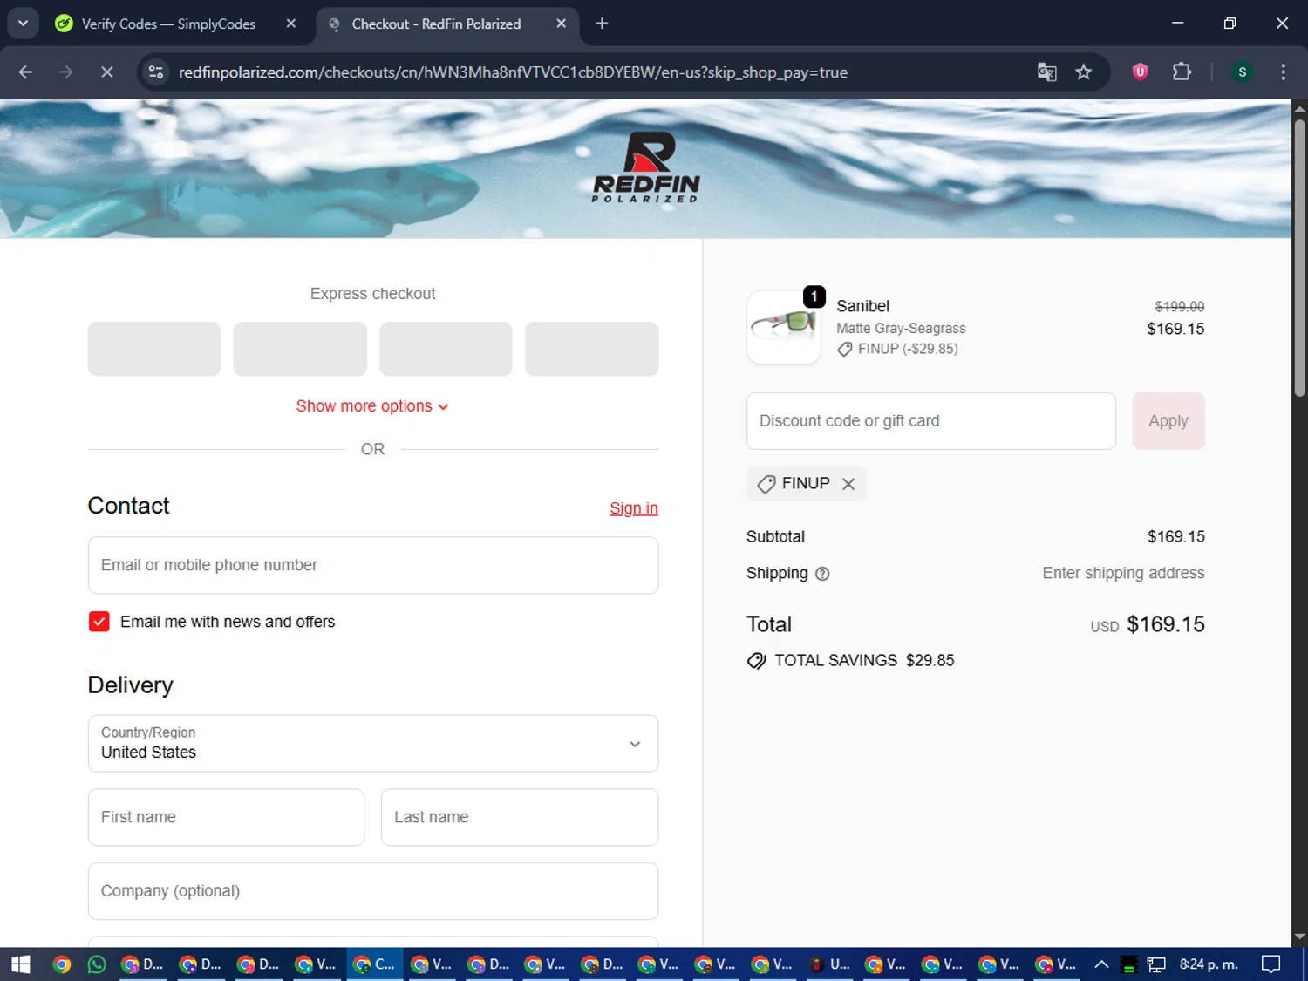Focus the Email or mobile phone number field
The height and width of the screenshot is (981, 1308).
point(373,565)
